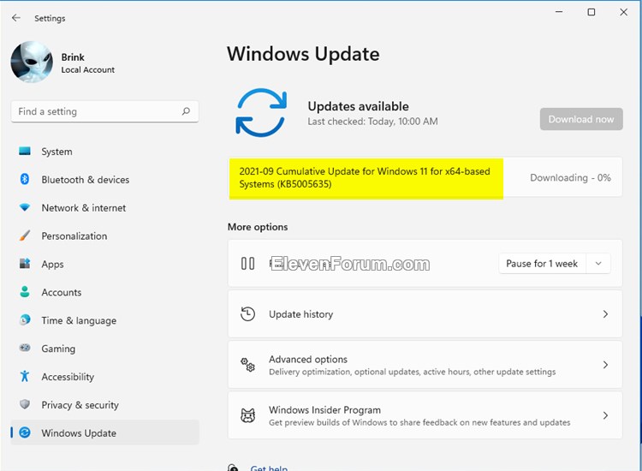Click the Network wifi icon
Screen dimensions: 642x471
tap(25, 207)
